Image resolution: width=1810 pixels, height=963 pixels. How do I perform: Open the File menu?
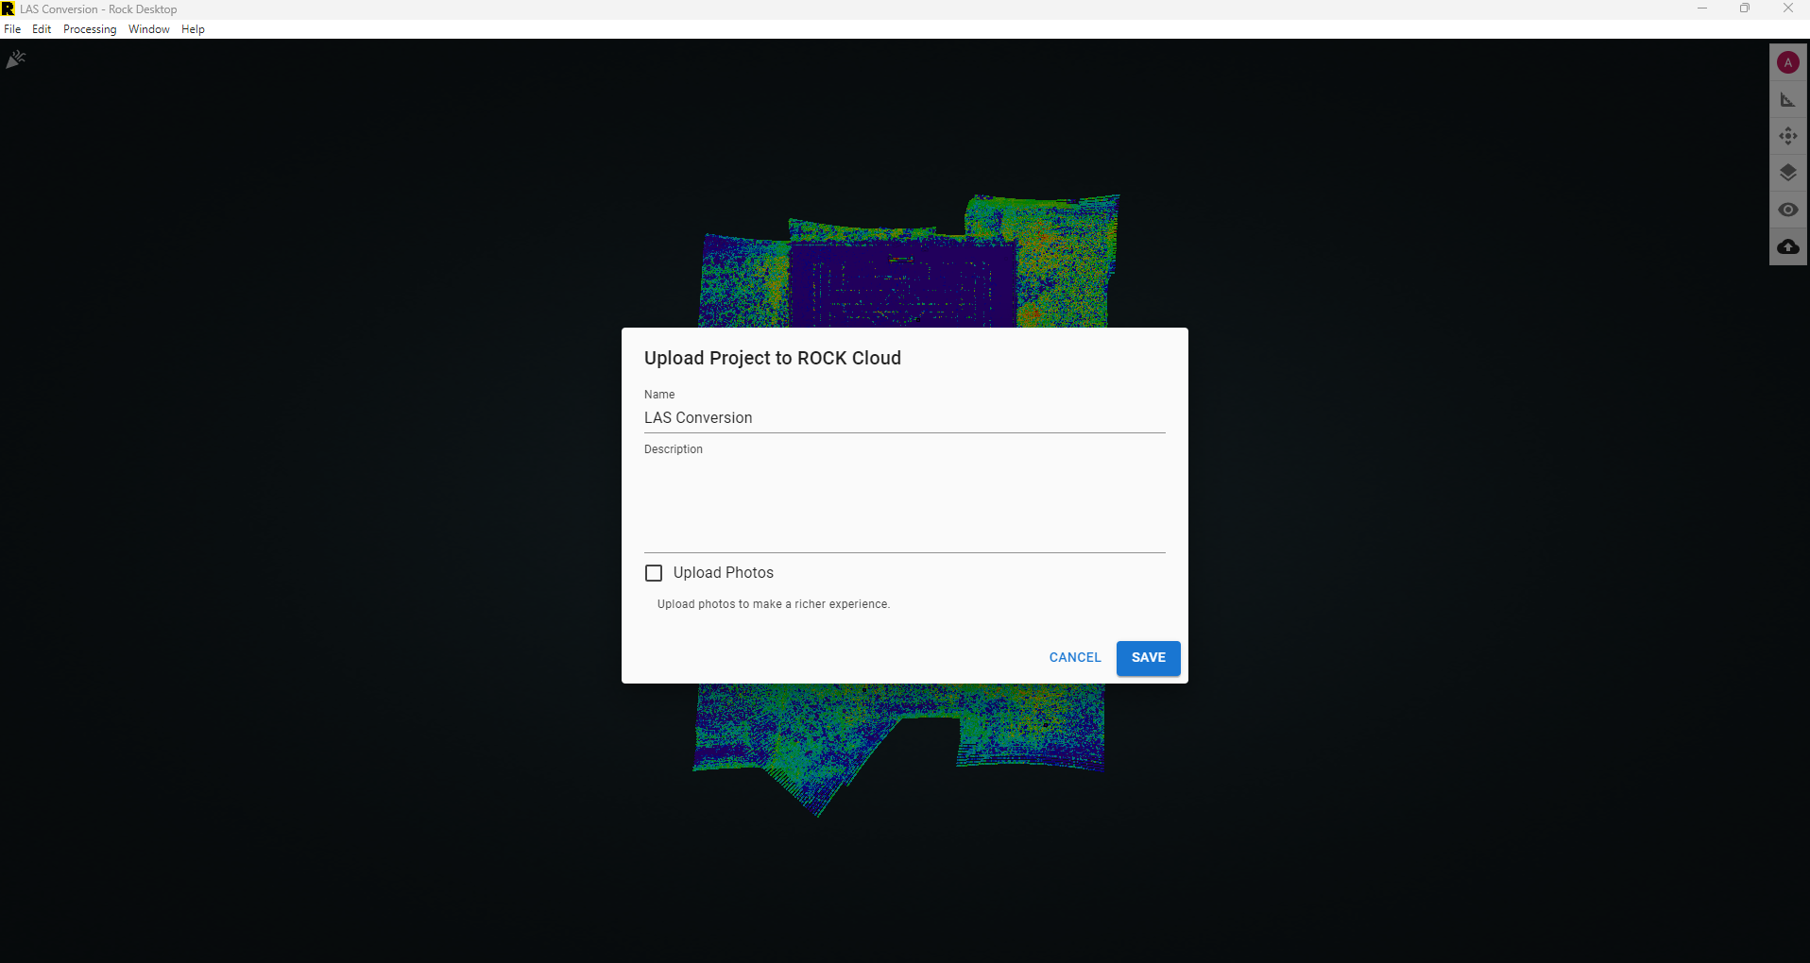click(x=12, y=29)
